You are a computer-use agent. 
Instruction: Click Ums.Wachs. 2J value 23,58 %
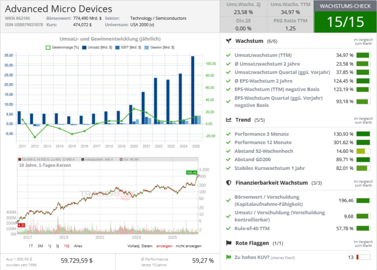(243, 12)
